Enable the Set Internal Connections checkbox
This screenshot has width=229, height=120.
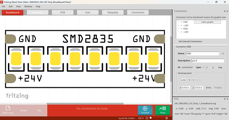coord(177,41)
